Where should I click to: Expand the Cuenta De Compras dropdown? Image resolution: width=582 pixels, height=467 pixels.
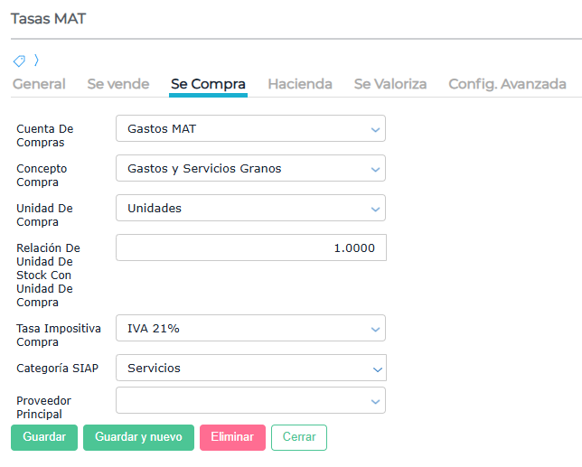click(250, 129)
